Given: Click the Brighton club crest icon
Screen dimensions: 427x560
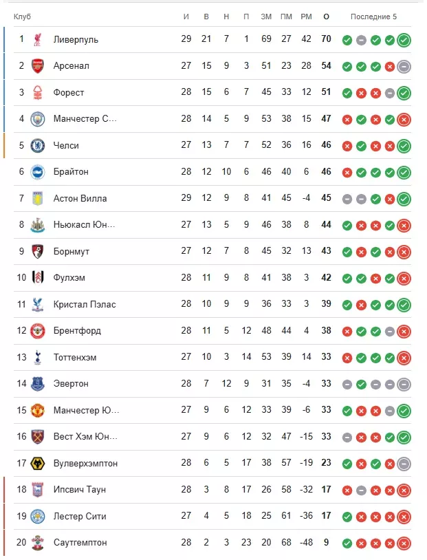Looking at the screenshot, I should pyautogui.click(x=38, y=172).
